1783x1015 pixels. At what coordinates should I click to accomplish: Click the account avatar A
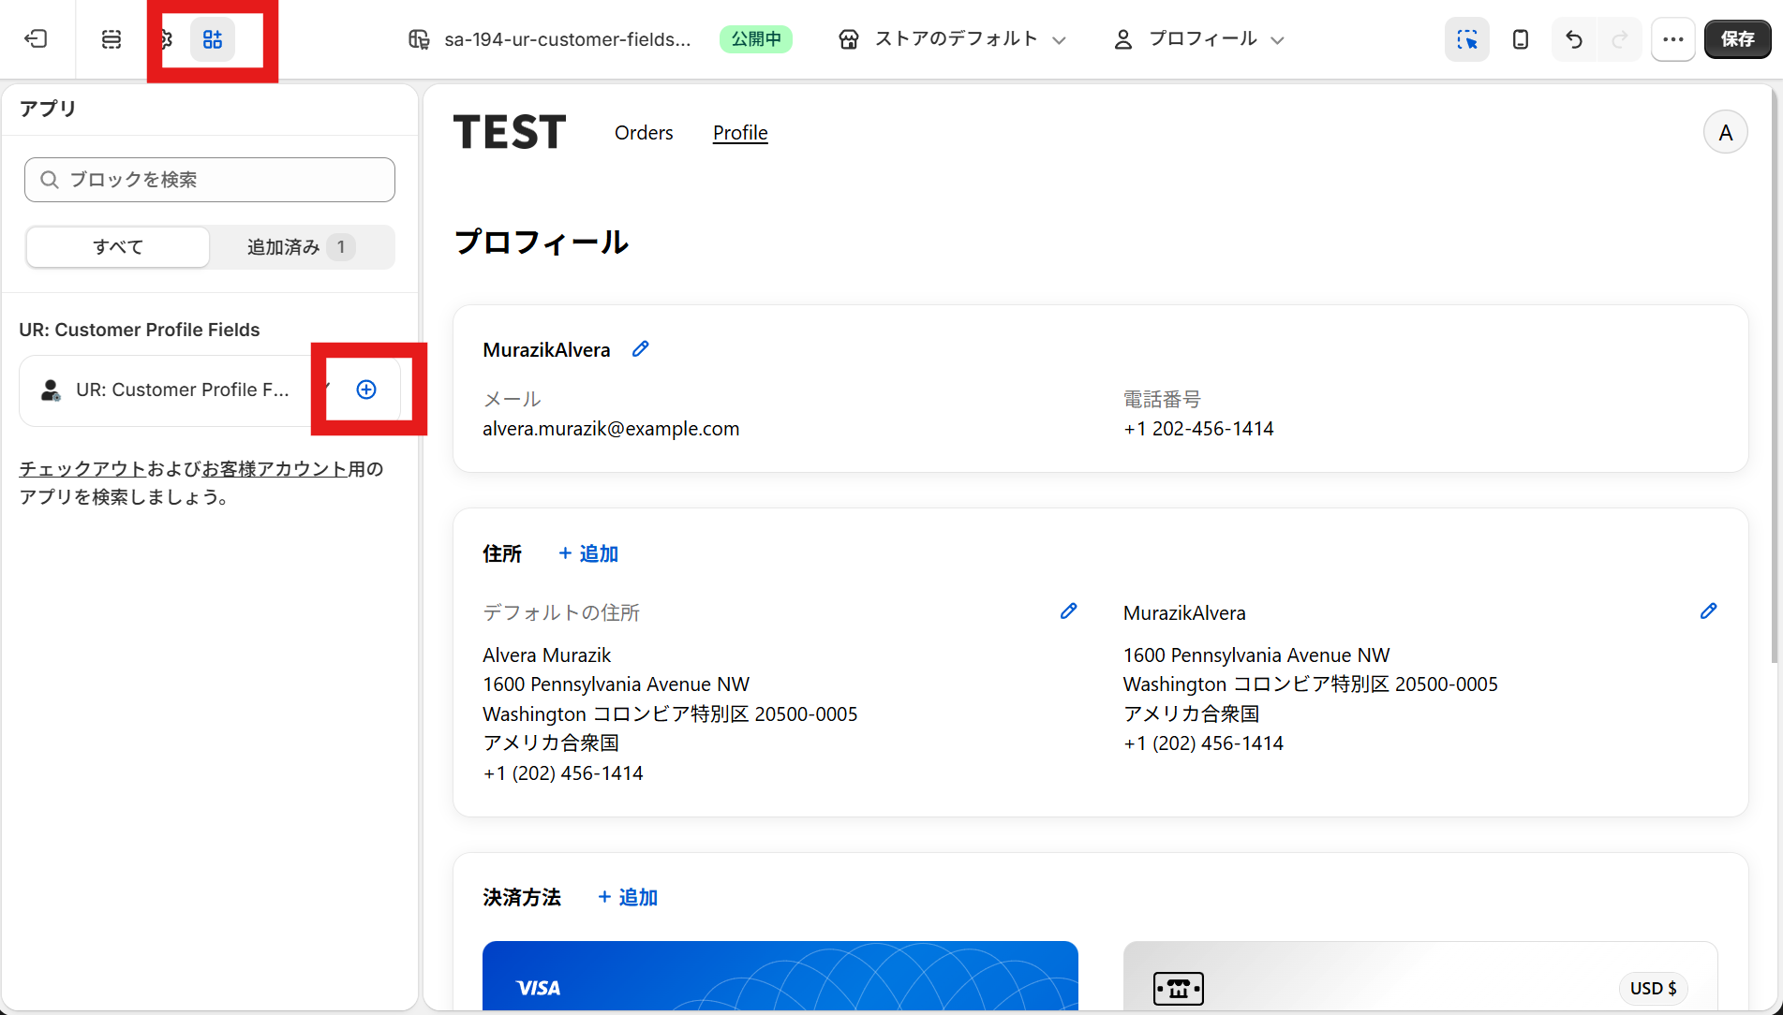pos(1725,133)
